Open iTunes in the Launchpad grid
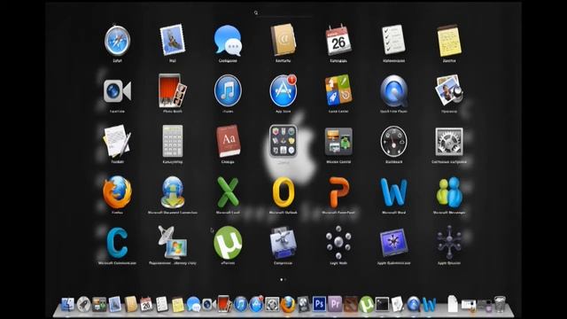 point(228,90)
